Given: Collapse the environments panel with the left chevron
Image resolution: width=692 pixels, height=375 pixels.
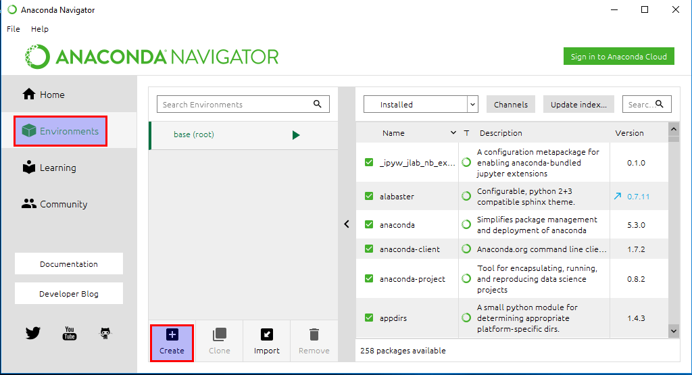Looking at the screenshot, I should point(347,224).
